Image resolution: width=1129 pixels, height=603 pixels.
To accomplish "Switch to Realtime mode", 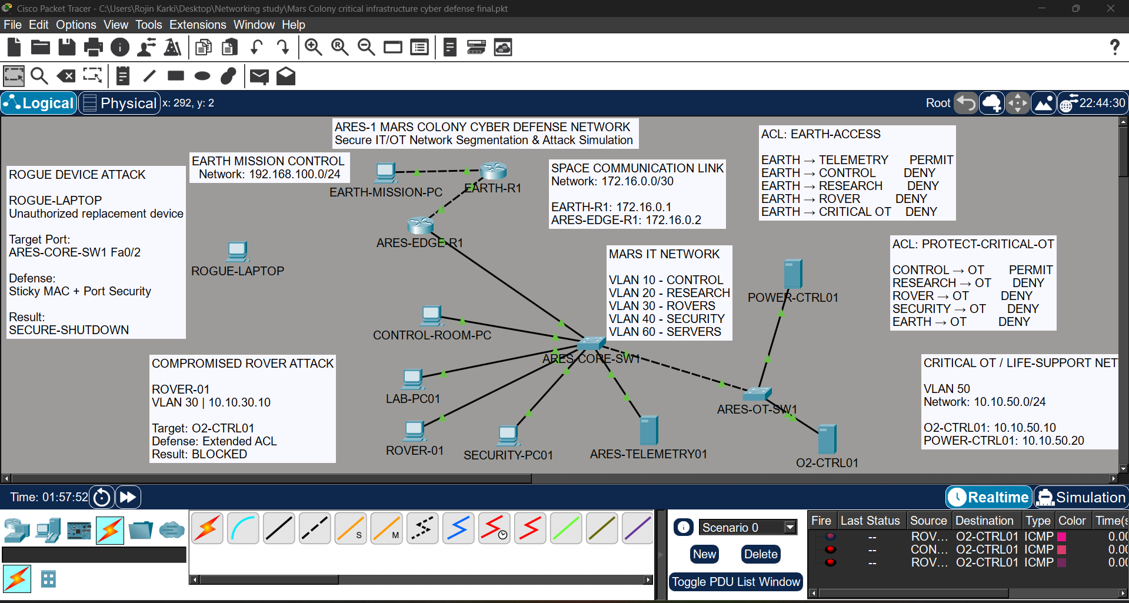I will (x=989, y=497).
